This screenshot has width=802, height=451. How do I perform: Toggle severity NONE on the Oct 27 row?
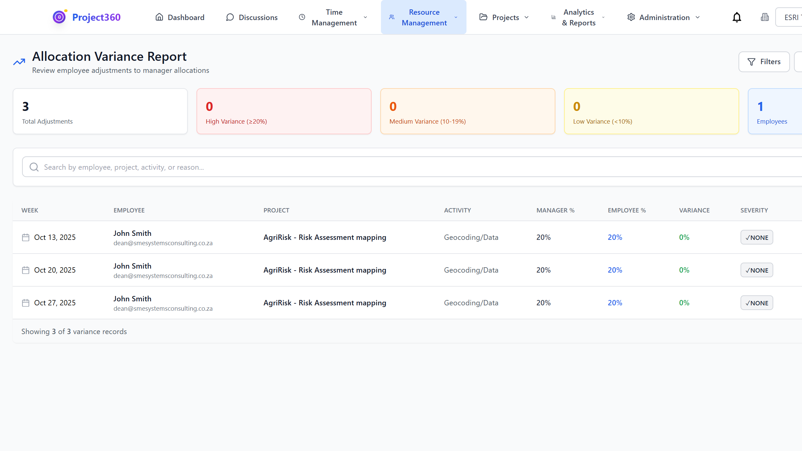(x=756, y=303)
